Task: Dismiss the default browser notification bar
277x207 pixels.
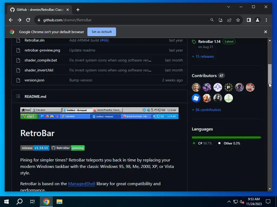Action: pyautogui.click(x=266, y=32)
